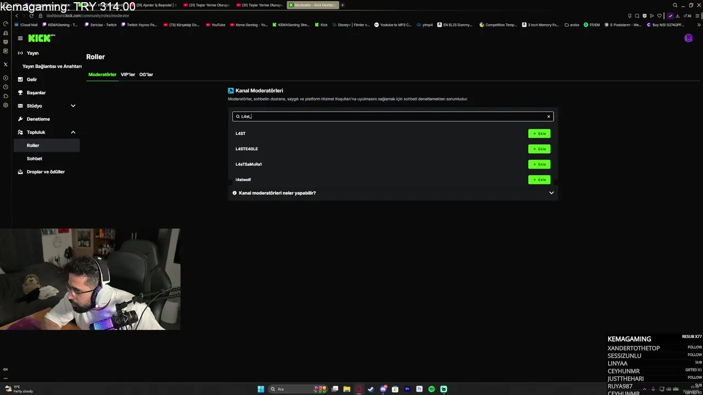The width and height of the screenshot is (703, 395).
Task: Expand the Stüdyo menu chevron
Action: [72, 106]
